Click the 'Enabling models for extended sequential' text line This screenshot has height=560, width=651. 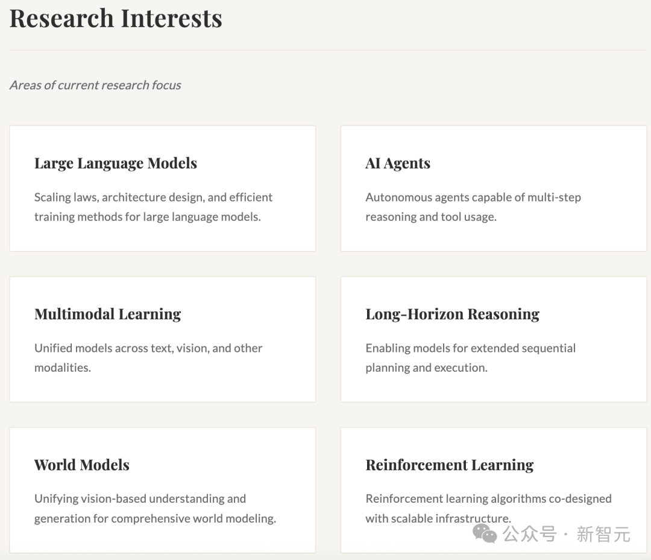tap(470, 348)
